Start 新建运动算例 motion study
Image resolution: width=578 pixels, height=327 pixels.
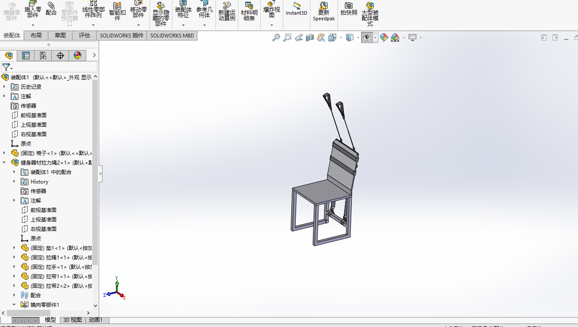(227, 12)
